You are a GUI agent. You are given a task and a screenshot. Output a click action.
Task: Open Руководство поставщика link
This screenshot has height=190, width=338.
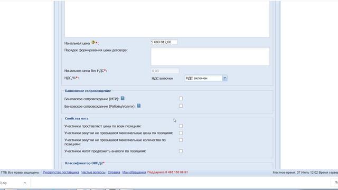coord(61,173)
